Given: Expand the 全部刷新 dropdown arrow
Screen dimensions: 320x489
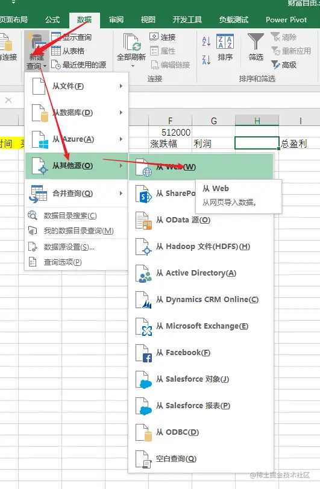Looking at the screenshot, I should coord(133,66).
